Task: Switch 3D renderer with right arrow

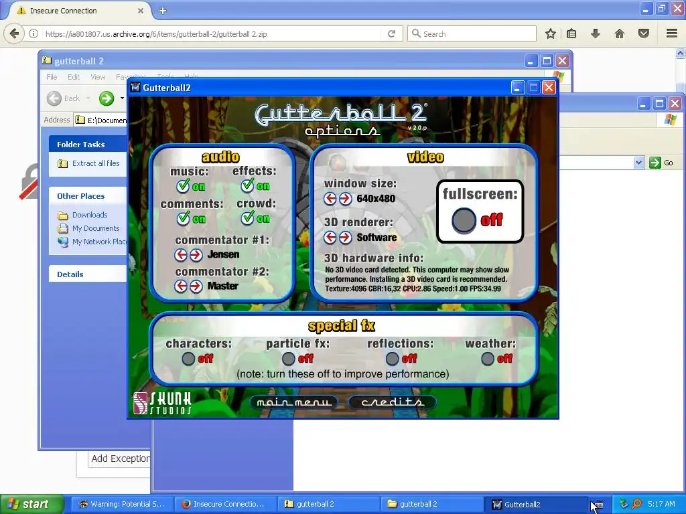Action: [345, 238]
